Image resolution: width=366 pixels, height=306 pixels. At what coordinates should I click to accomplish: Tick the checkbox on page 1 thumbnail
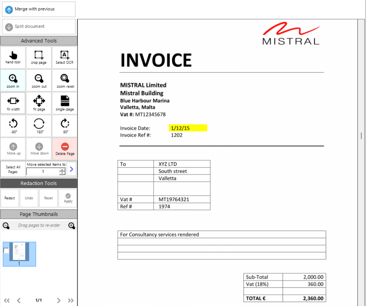click(6, 251)
